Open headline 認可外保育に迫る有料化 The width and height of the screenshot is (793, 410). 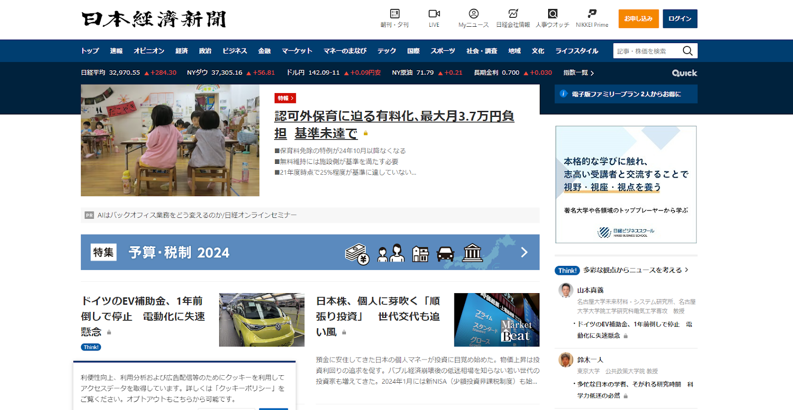click(x=394, y=124)
